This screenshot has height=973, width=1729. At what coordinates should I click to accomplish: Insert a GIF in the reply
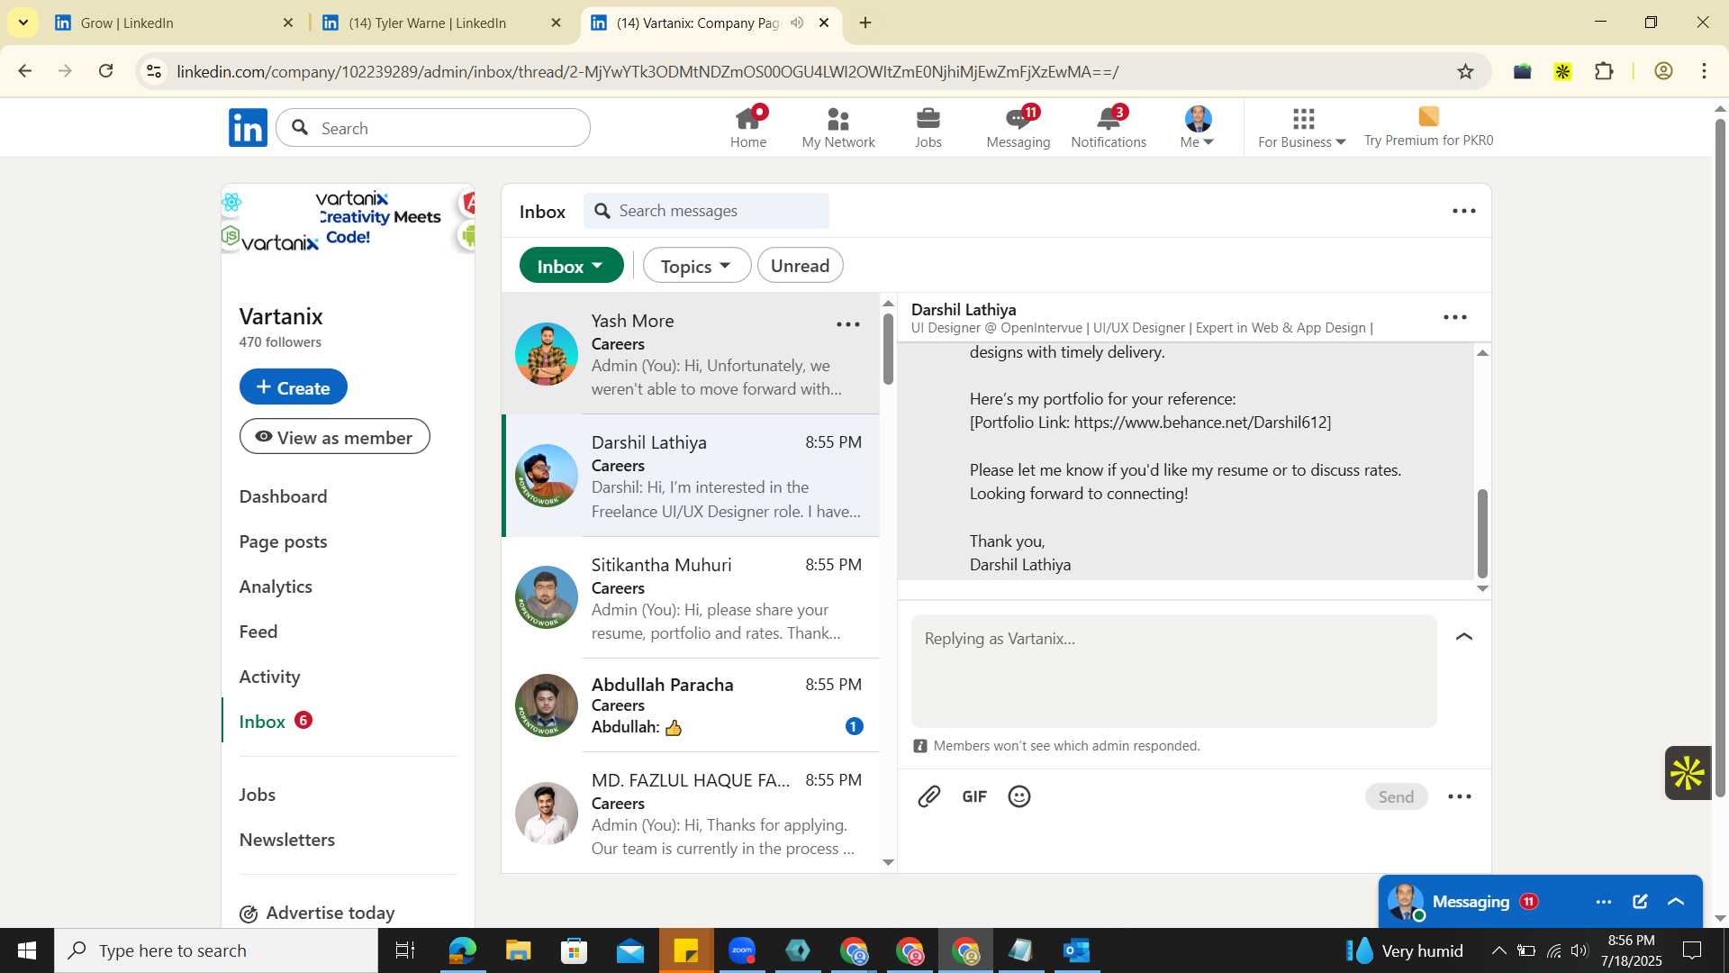[x=974, y=796]
